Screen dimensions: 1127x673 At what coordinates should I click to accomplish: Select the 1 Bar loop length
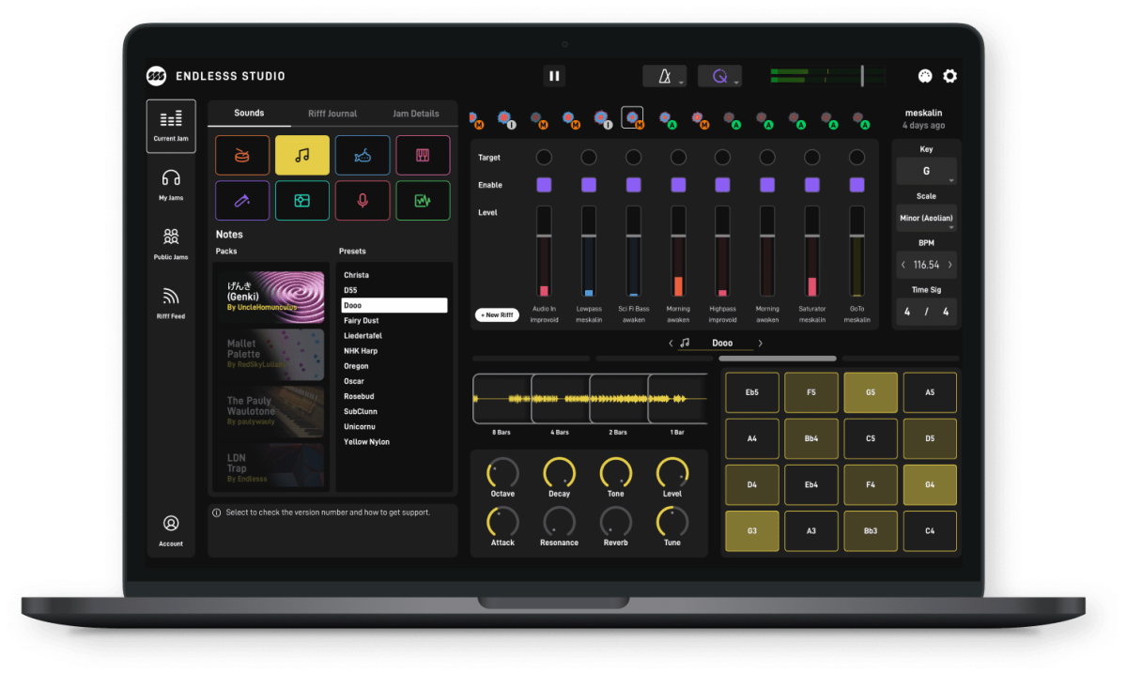click(677, 398)
